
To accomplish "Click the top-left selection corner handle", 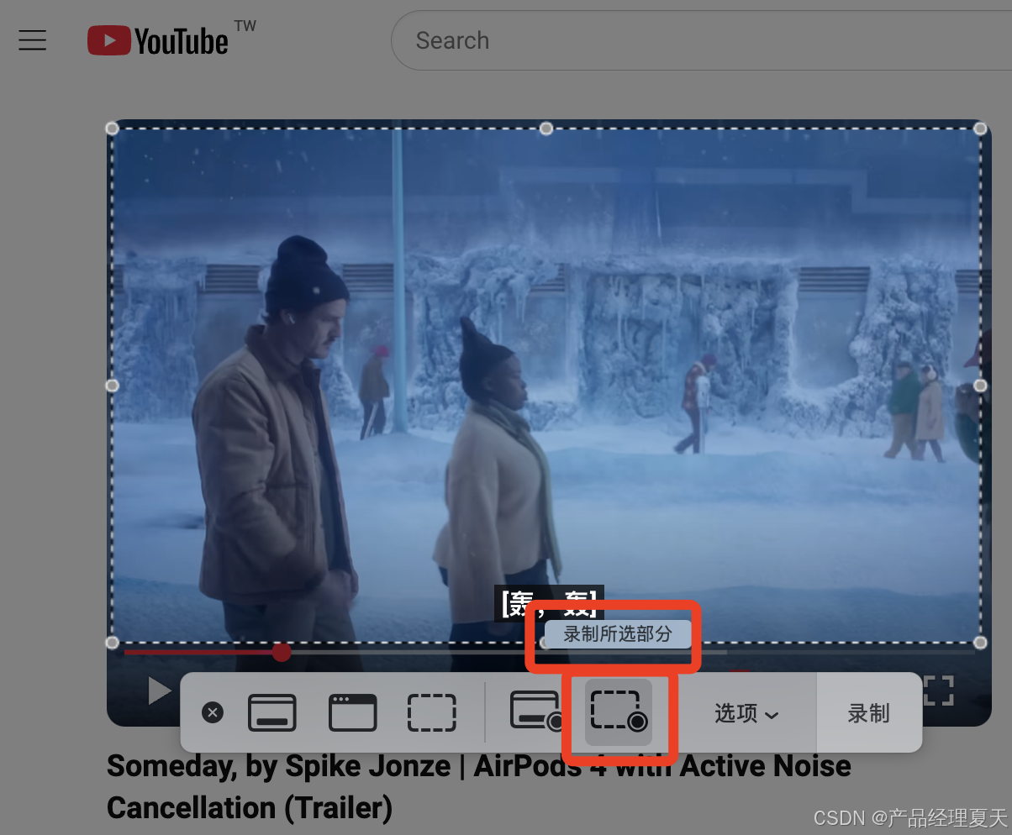I will coord(112,129).
